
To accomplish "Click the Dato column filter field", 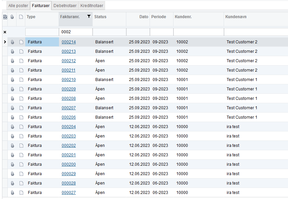I will click(x=138, y=32).
